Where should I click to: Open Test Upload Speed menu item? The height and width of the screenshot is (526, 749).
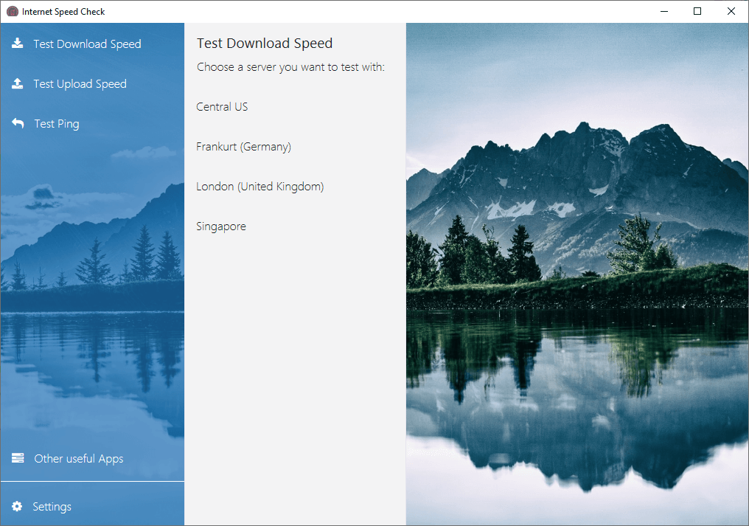[92, 83]
